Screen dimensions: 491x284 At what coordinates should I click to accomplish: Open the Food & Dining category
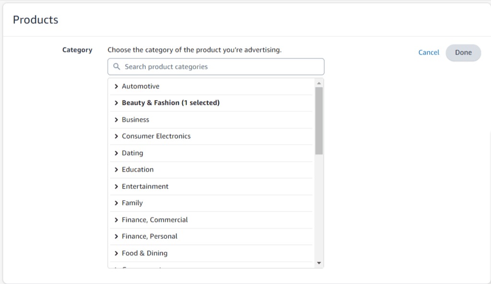[x=144, y=253]
